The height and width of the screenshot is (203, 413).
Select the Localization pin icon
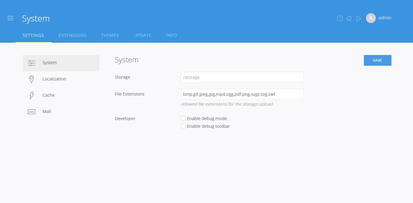tap(31, 79)
